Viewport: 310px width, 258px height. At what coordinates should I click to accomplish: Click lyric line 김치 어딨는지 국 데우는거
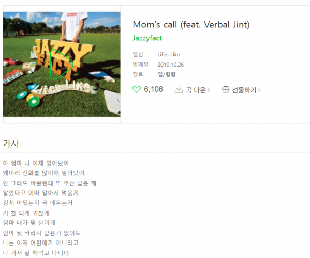(38, 203)
